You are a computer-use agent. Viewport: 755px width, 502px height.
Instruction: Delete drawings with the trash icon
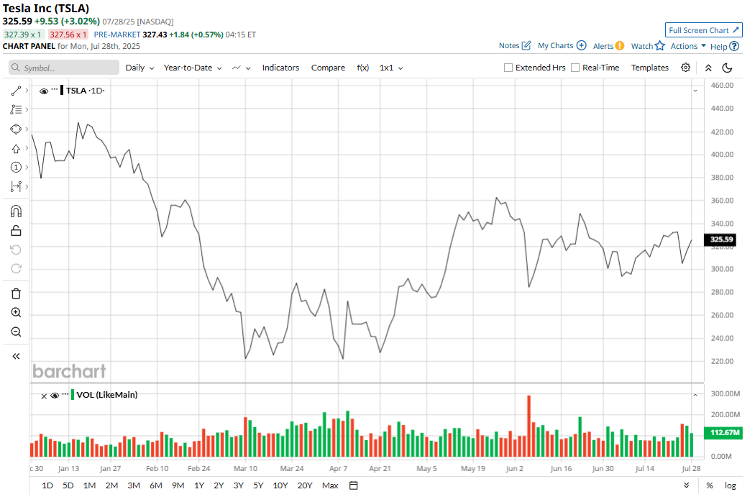[16, 293]
